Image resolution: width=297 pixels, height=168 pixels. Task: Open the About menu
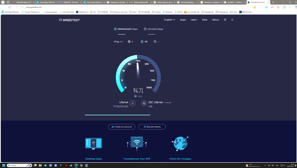pos(216,20)
